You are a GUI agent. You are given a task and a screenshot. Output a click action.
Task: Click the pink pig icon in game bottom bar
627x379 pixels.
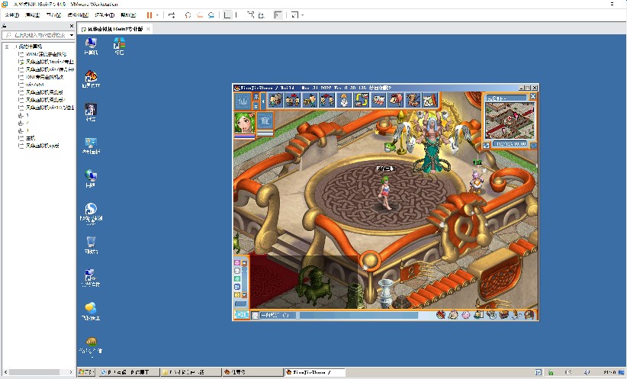tap(466, 315)
